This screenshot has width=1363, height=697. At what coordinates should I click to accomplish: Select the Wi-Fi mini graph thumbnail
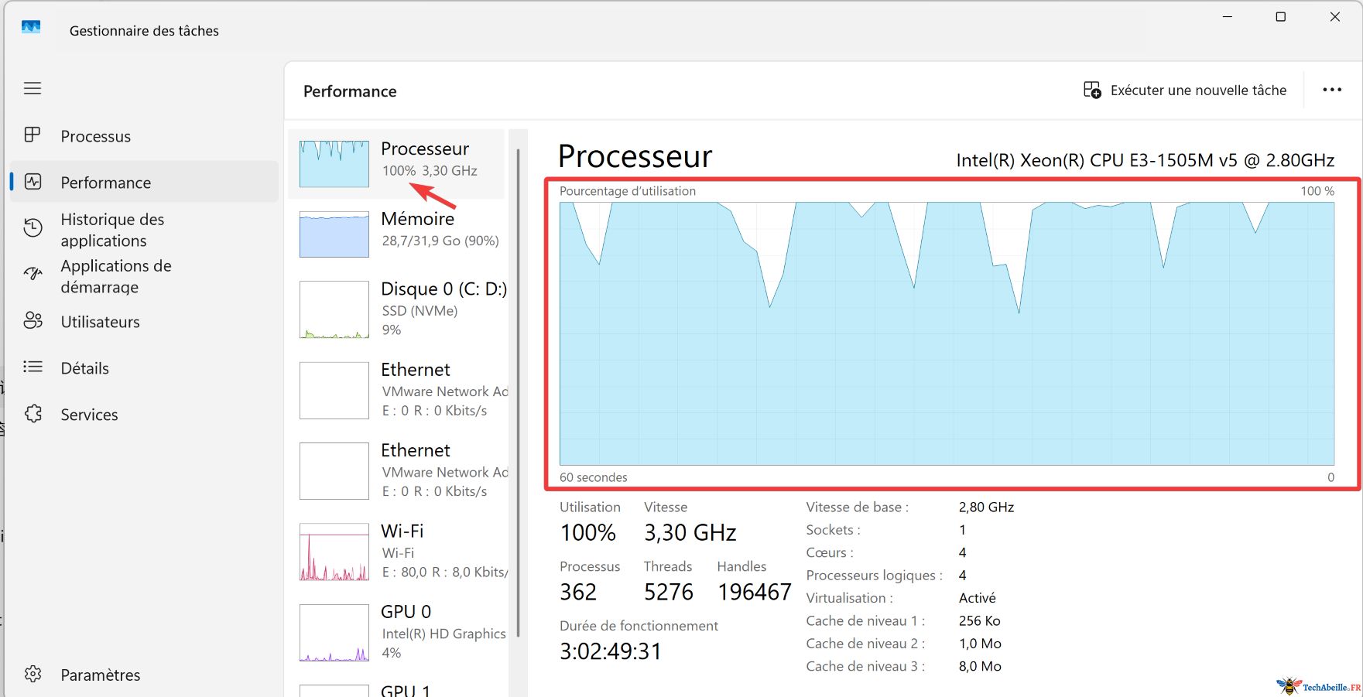click(334, 552)
